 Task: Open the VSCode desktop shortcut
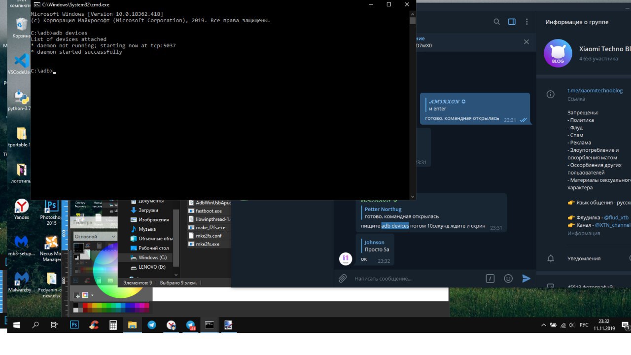[21, 65]
